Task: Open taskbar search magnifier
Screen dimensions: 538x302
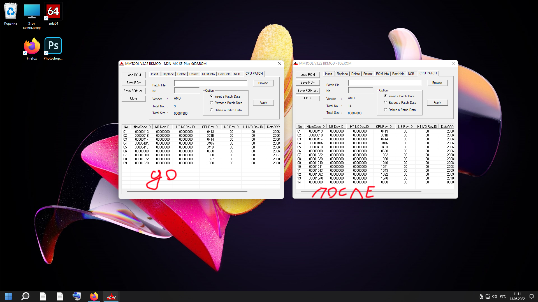Action: 25,296
